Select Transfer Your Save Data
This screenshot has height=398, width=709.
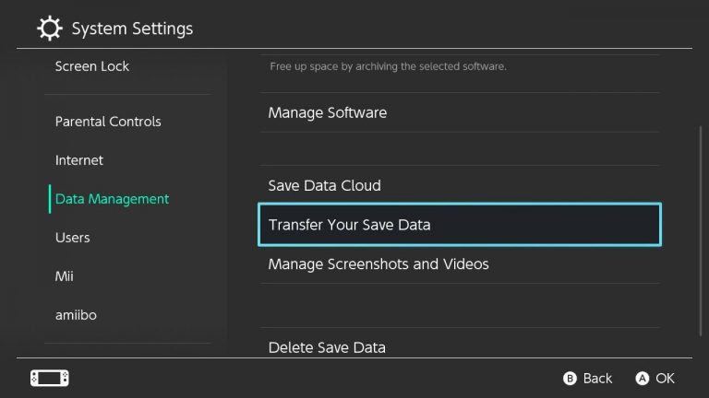click(460, 225)
